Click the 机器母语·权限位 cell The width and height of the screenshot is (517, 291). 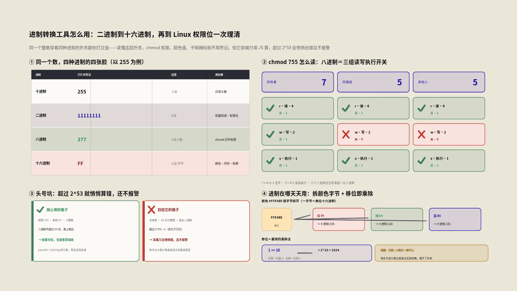click(x=227, y=116)
